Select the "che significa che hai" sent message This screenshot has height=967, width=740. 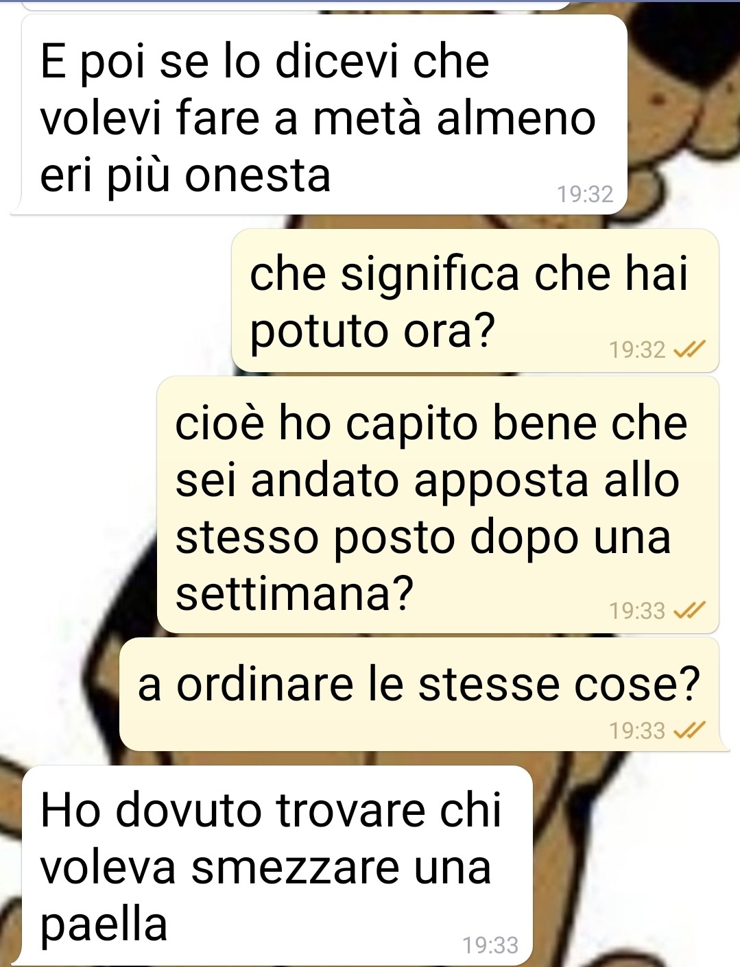[475, 301]
